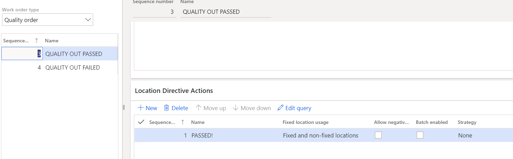Select the QUALITY OUT FAILED directive
The width and height of the screenshot is (513, 159).
pyautogui.click(x=72, y=67)
